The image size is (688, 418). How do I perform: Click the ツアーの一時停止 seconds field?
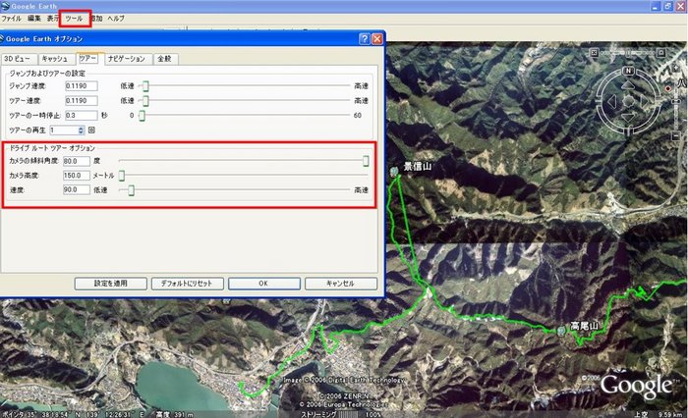[x=82, y=115]
